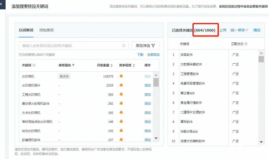The width and height of the screenshot is (269, 159).
Task: Open the 高级筛选 advanced filter
Action: [x=145, y=46]
